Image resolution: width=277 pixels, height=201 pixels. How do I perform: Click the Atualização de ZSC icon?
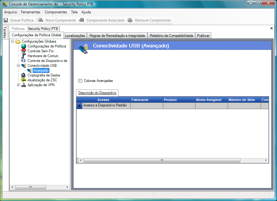[x=24, y=80]
